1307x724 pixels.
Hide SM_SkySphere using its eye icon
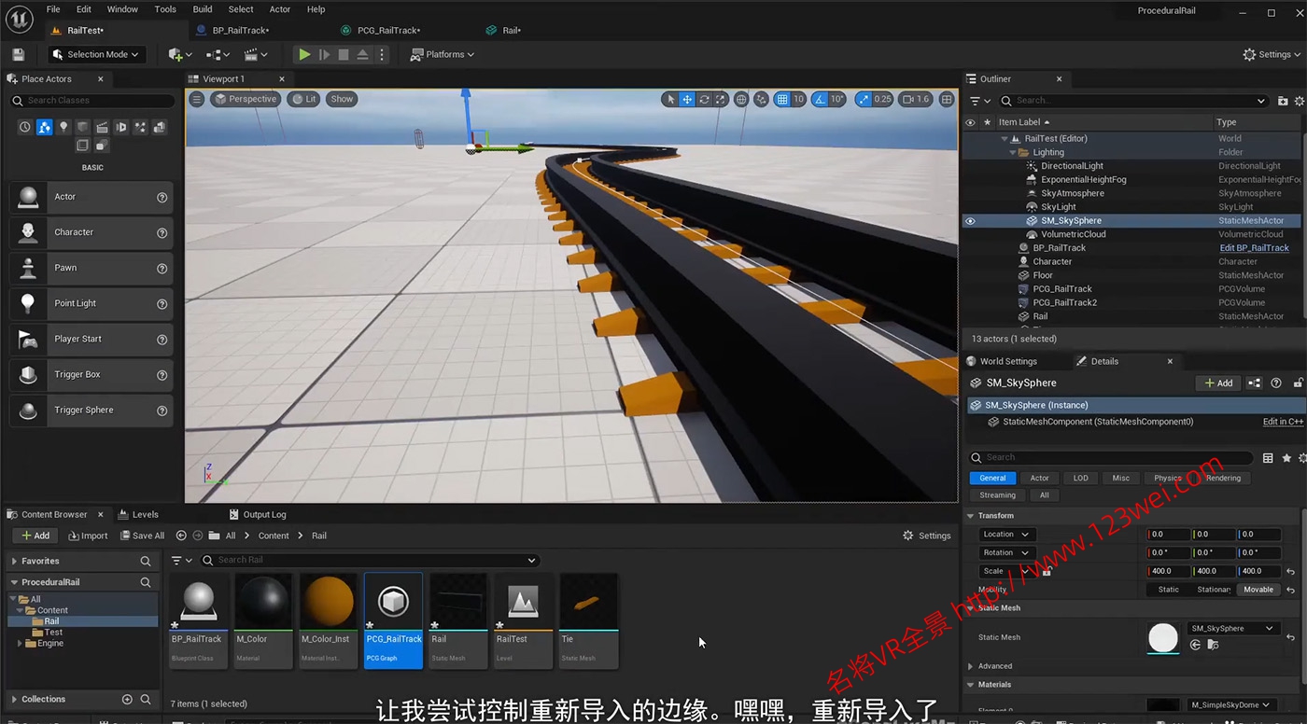pyautogui.click(x=970, y=221)
